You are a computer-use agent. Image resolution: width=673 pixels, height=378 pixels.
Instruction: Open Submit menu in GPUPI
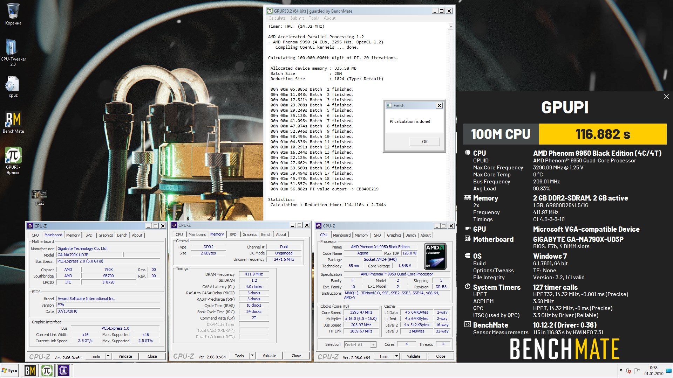point(297,18)
